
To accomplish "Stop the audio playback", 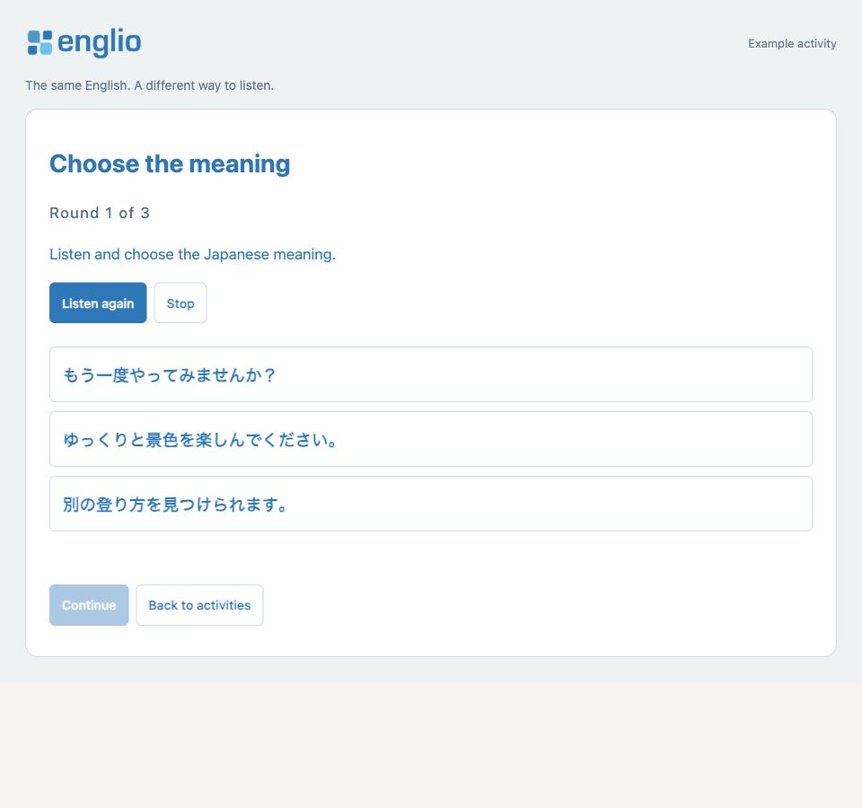I will (180, 303).
